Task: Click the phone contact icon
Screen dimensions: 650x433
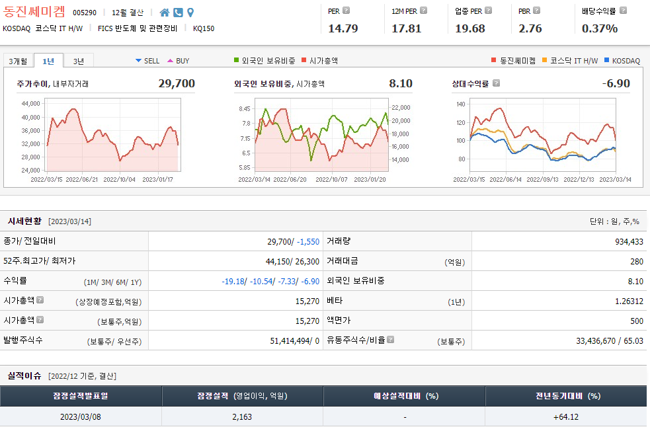Action: 179,13
